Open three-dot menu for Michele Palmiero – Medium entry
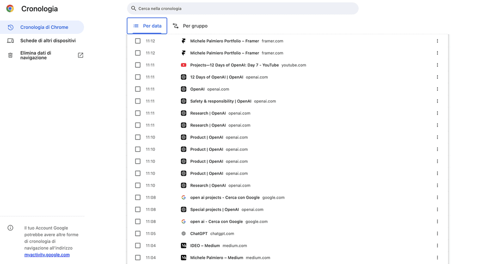 coord(437,257)
